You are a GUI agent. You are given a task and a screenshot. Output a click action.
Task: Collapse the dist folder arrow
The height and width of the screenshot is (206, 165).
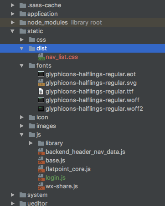click(21, 49)
